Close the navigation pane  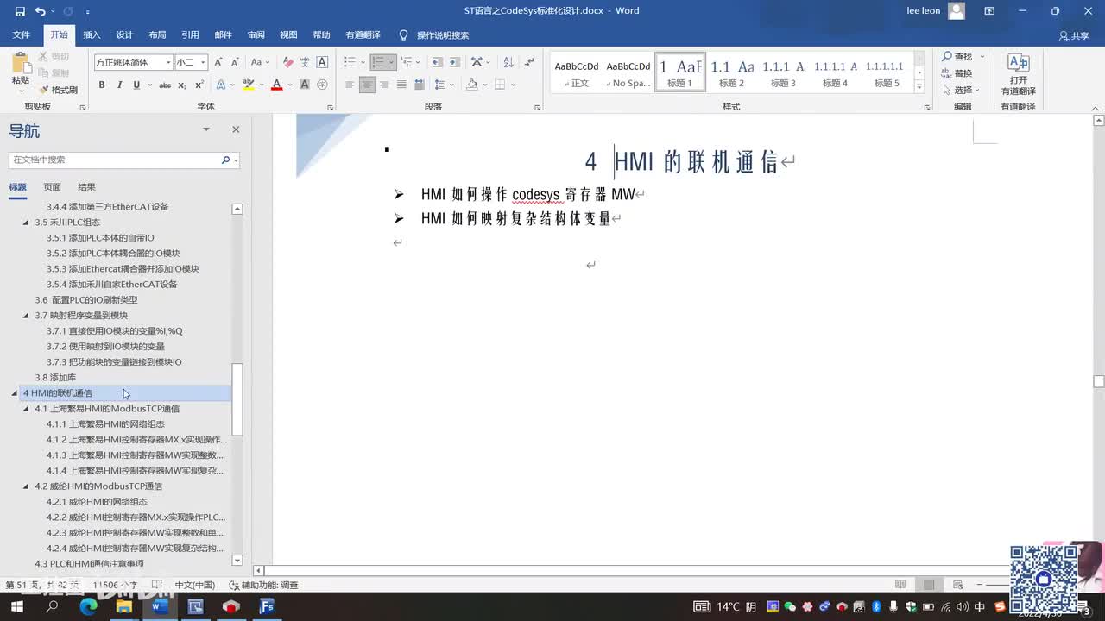[x=236, y=129]
